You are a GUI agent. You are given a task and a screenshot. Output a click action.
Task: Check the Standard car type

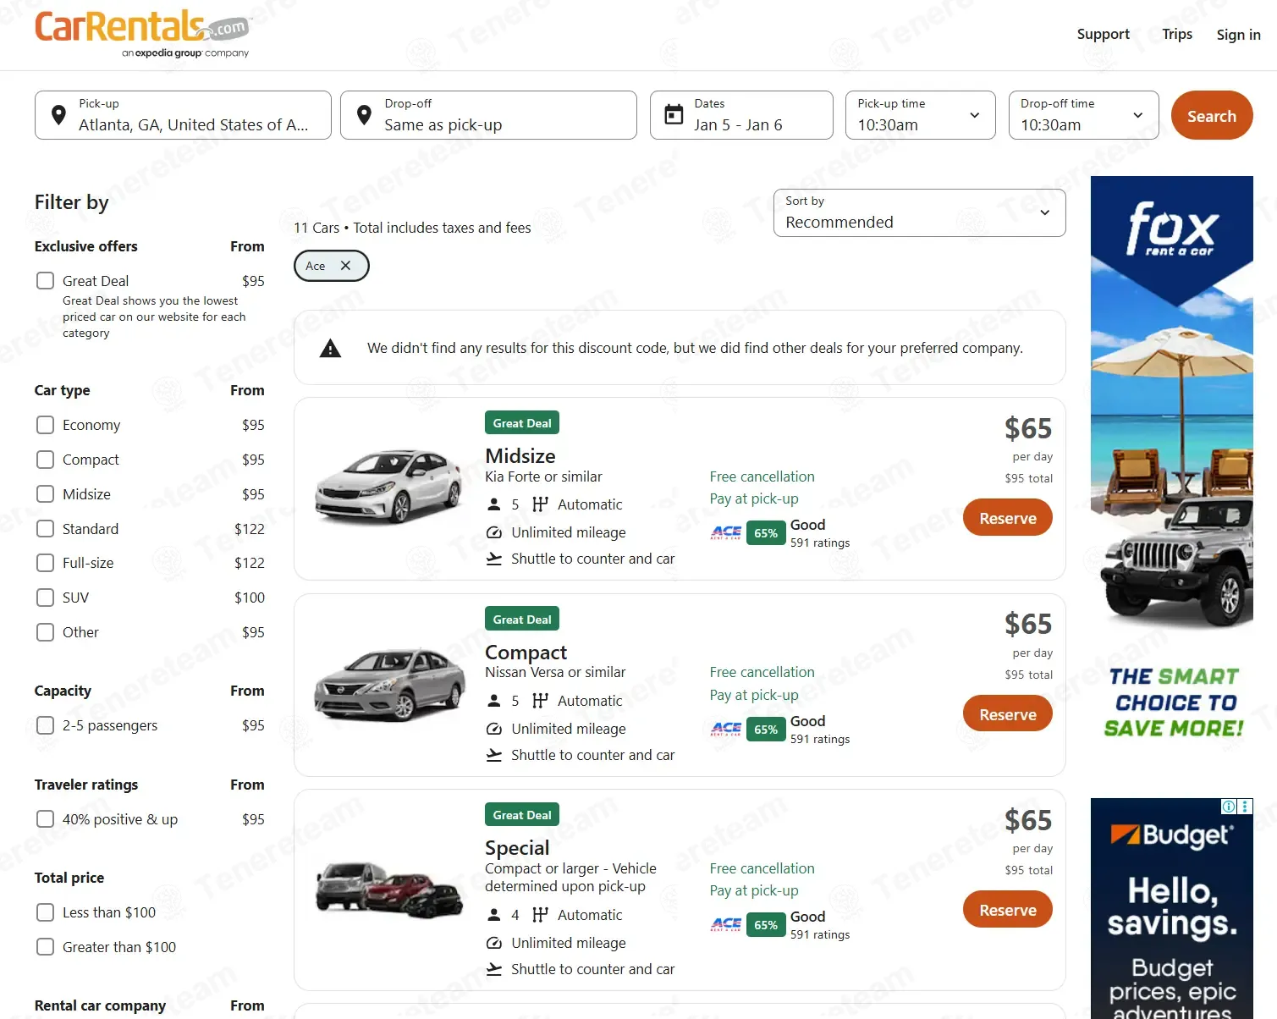[x=46, y=528]
